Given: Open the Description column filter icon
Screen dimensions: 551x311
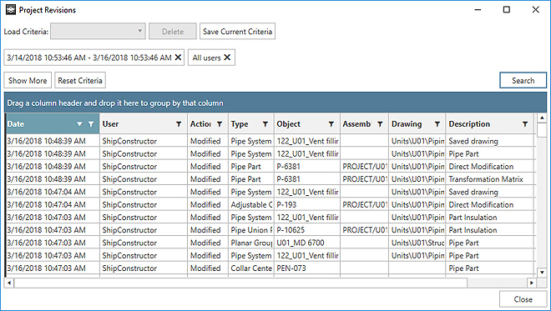Looking at the screenshot, I should [525, 124].
